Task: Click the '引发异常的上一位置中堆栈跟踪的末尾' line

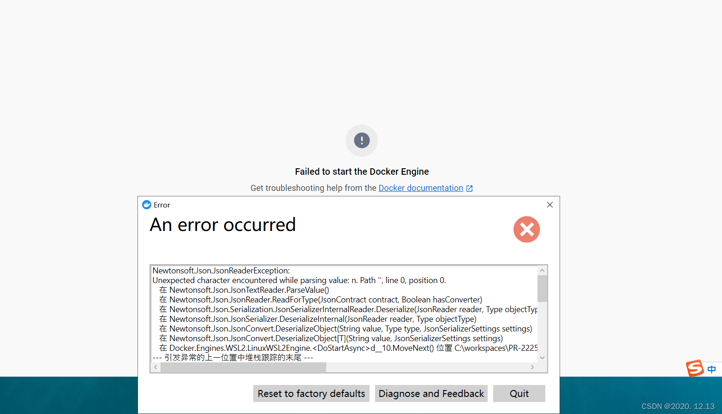Action: (233, 358)
